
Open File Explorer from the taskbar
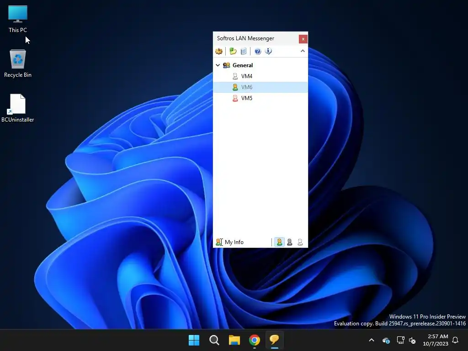pyautogui.click(x=234, y=340)
